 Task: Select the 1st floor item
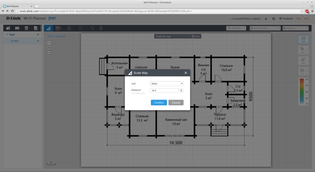tap(14, 41)
